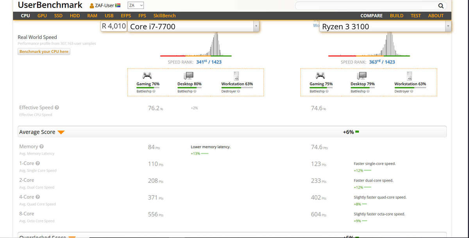Open the Ryzen 3 3100 CPU selector dropdown

[448, 26]
